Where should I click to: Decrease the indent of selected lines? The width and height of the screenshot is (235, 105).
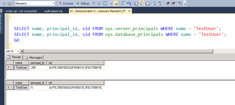click(x=168, y=4)
